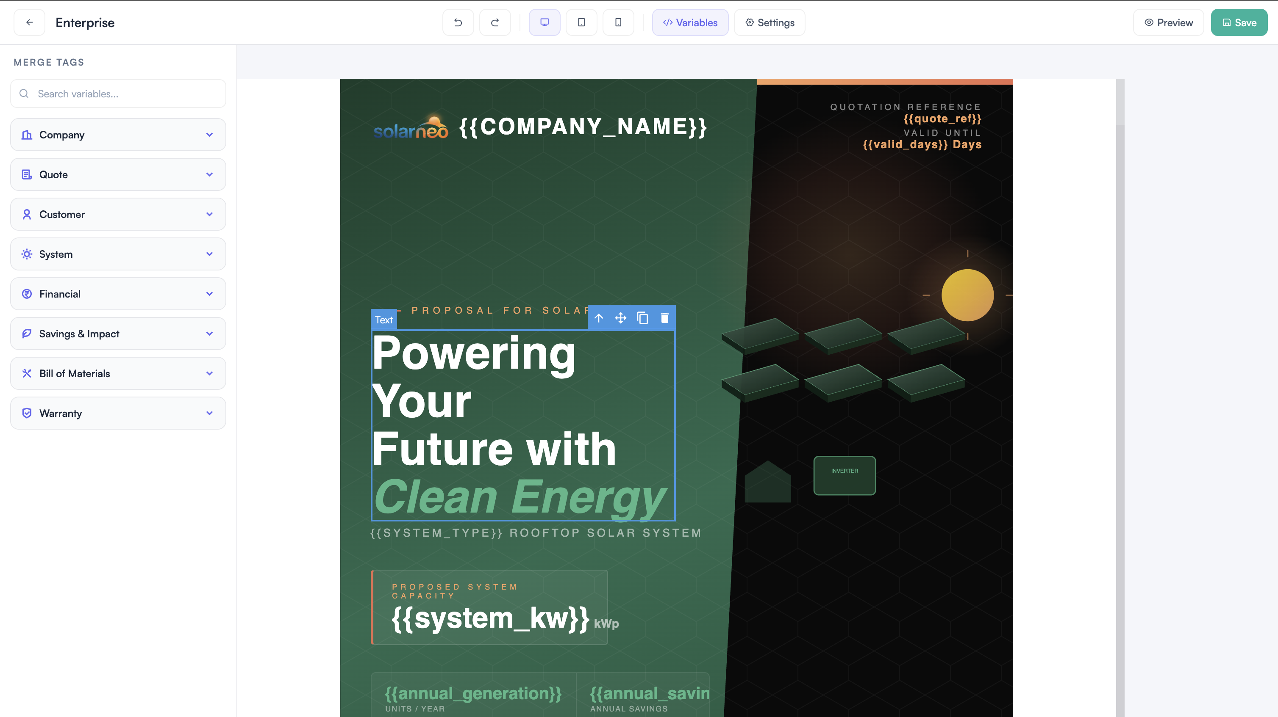Click the INVERTER box graphic
The image size is (1278, 717).
coord(845,475)
